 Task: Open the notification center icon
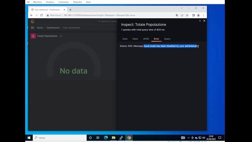[220, 138]
